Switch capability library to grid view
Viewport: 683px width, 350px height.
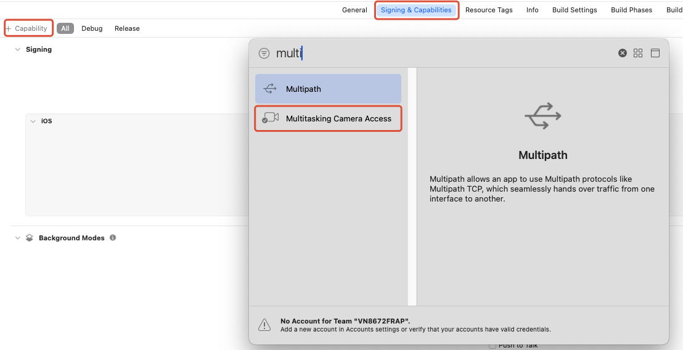[x=638, y=54]
